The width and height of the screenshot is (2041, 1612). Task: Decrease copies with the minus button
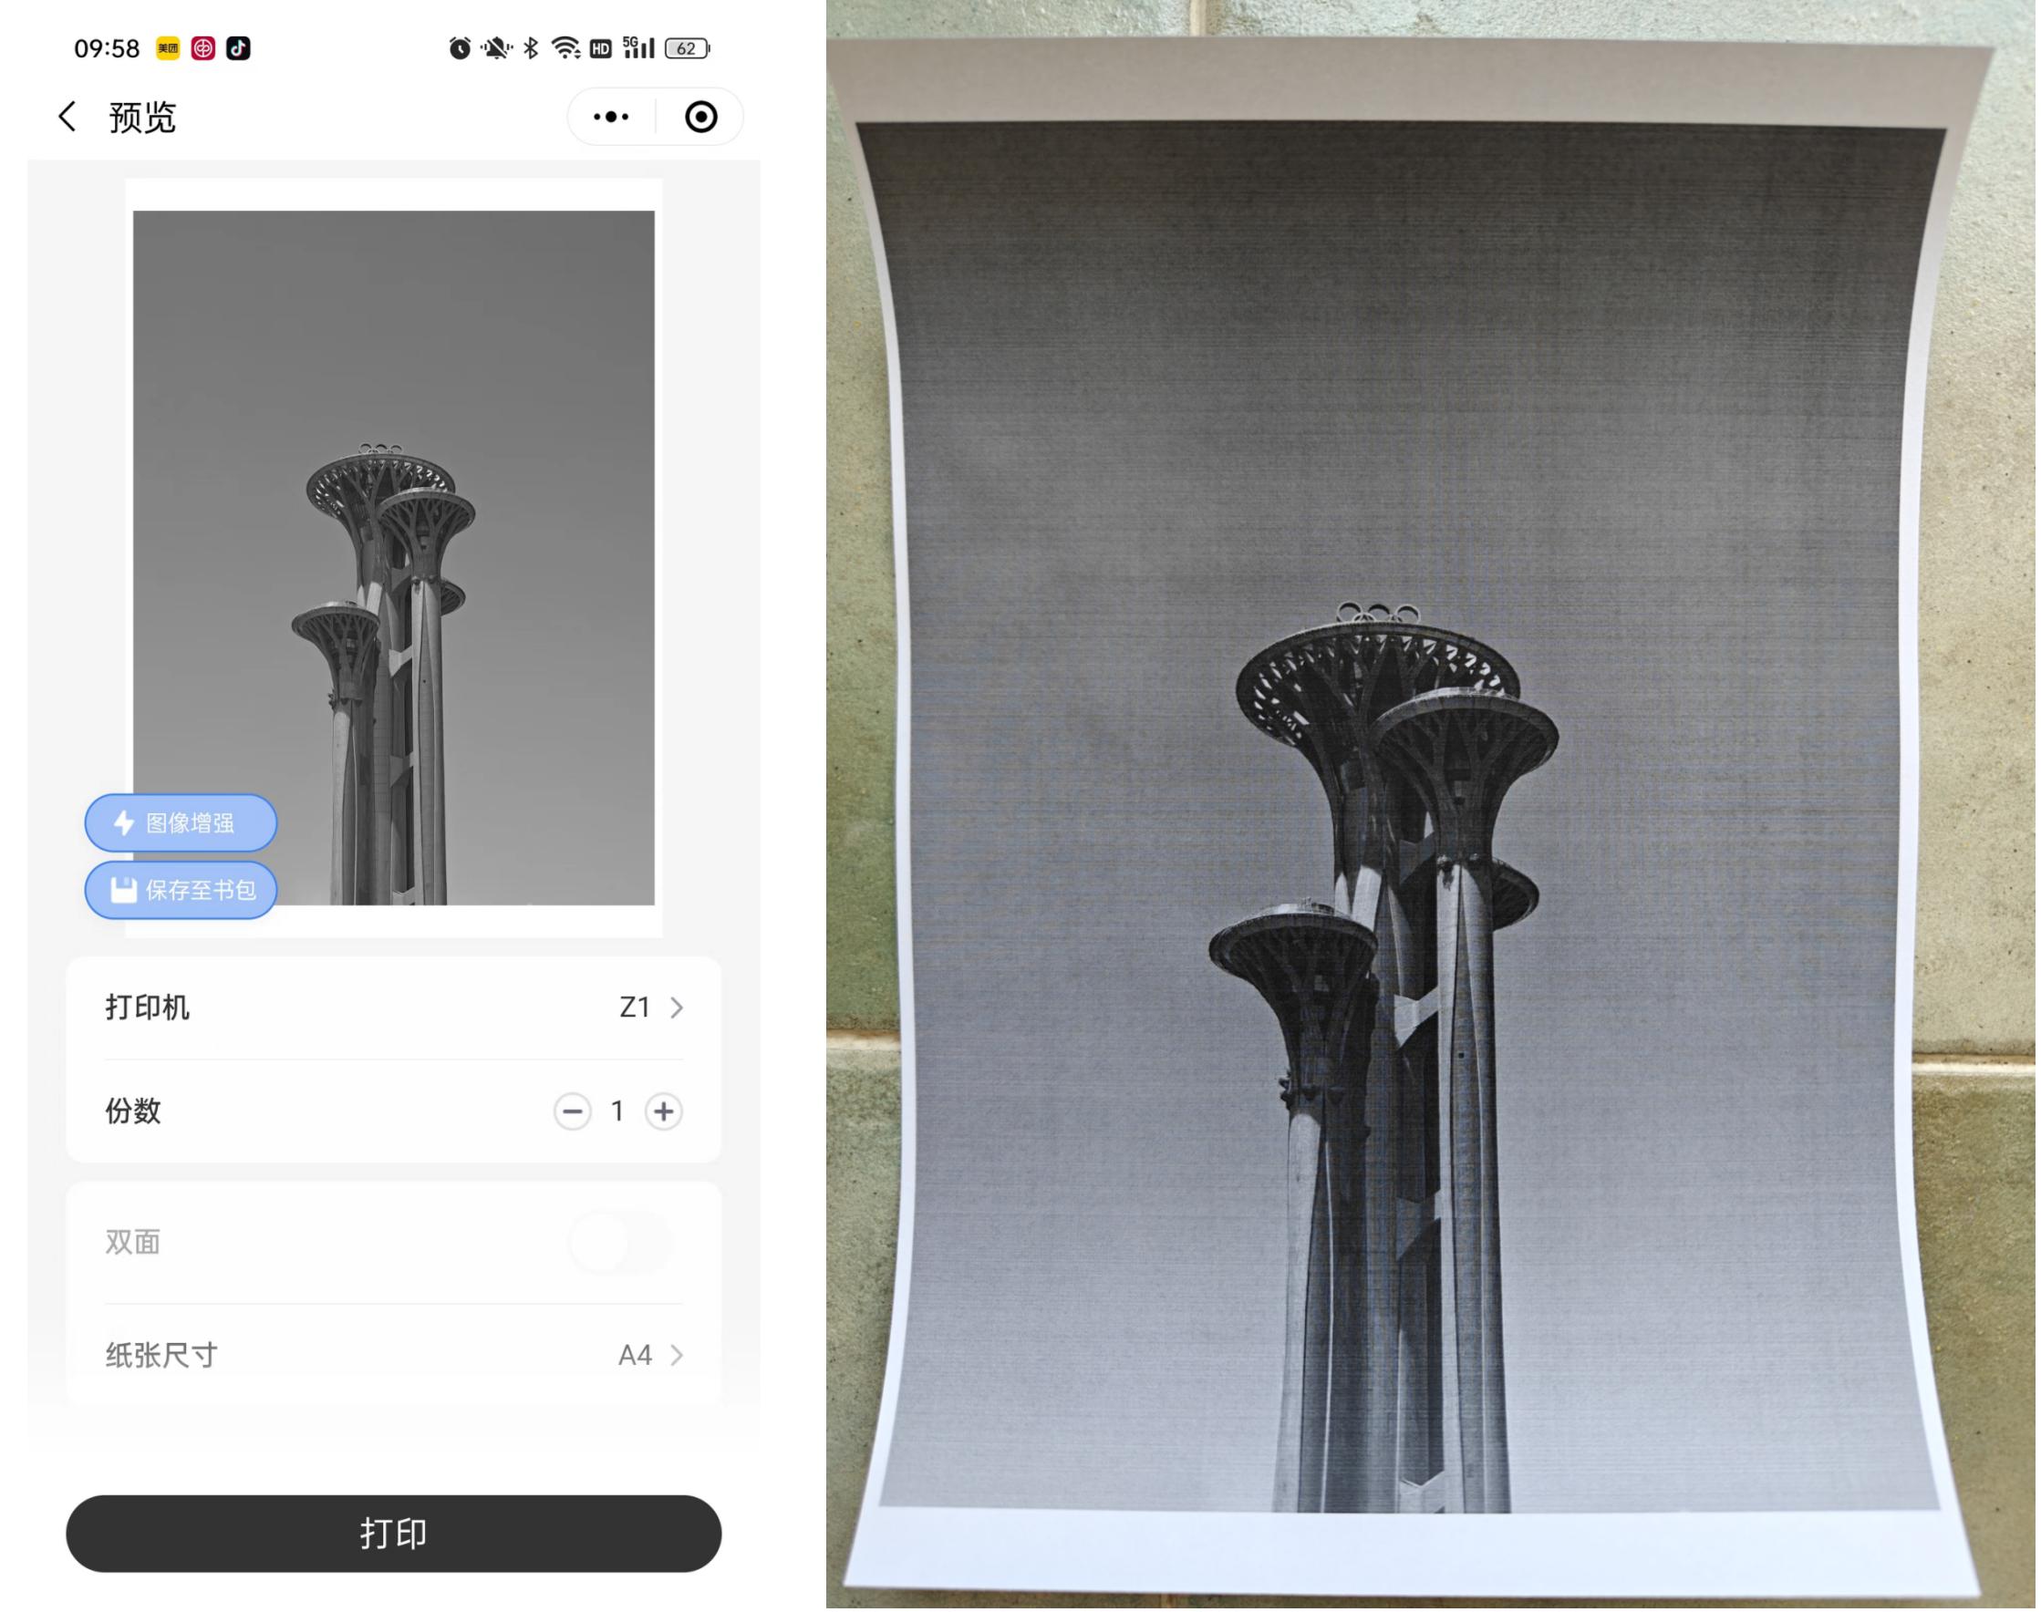pyautogui.click(x=572, y=1111)
